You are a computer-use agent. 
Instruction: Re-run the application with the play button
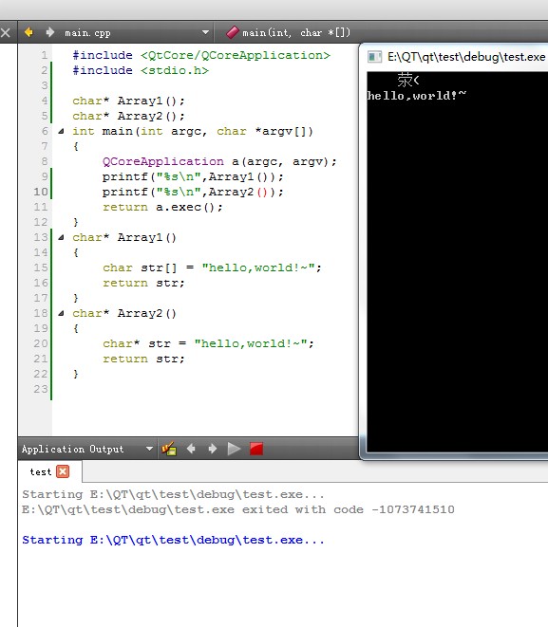point(234,449)
